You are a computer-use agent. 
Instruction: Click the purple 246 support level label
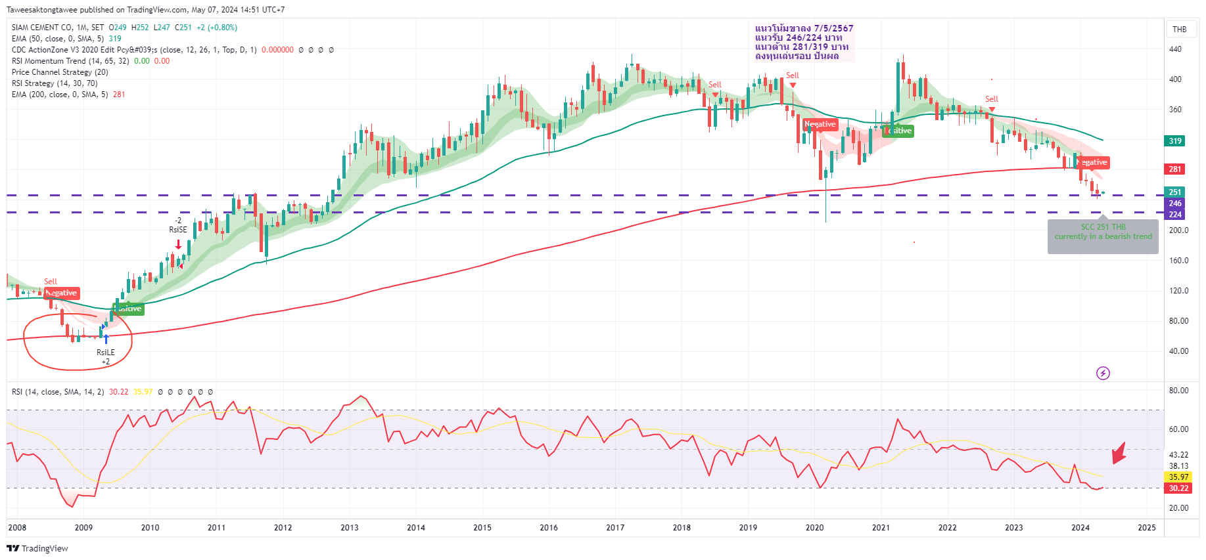1175,204
